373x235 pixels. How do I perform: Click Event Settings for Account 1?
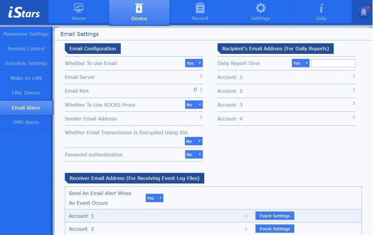pyautogui.click(x=275, y=216)
